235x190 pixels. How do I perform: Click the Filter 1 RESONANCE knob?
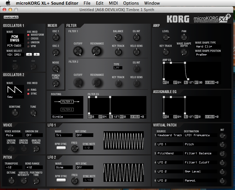click(x=97, y=51)
